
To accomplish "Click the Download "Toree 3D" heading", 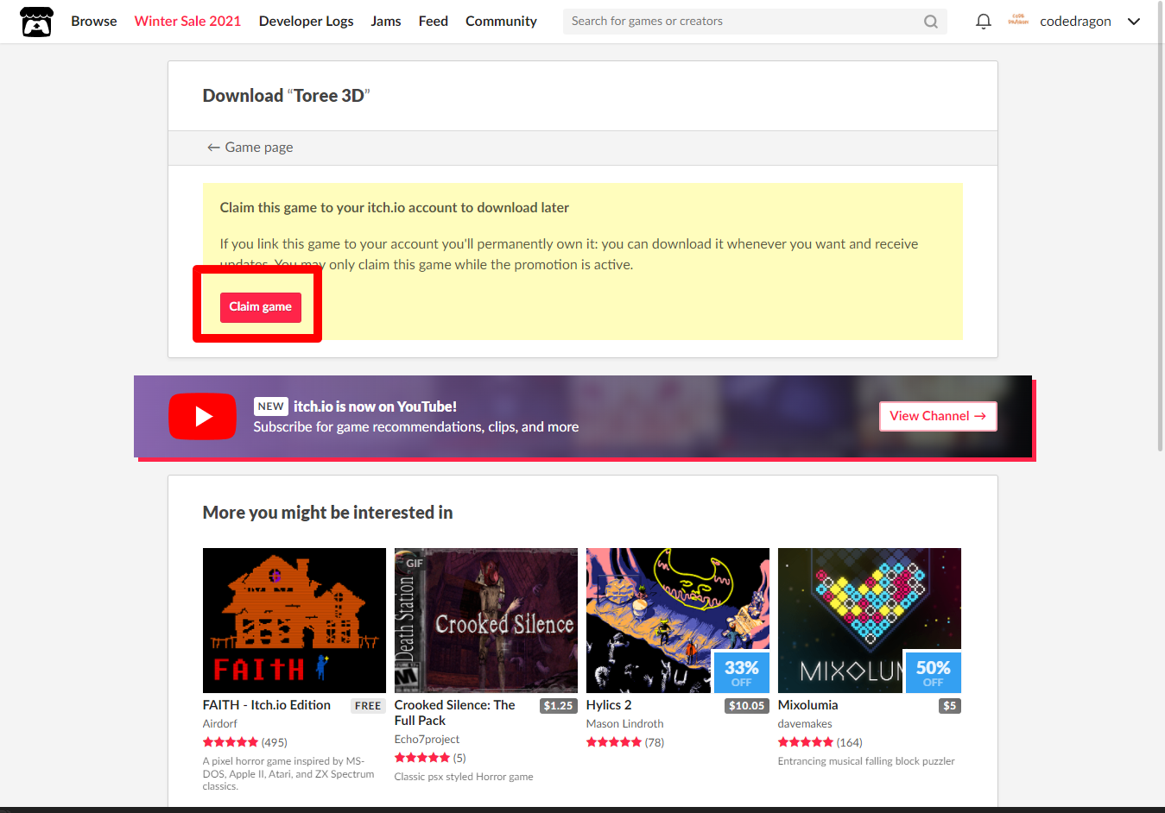I will 286,96.
